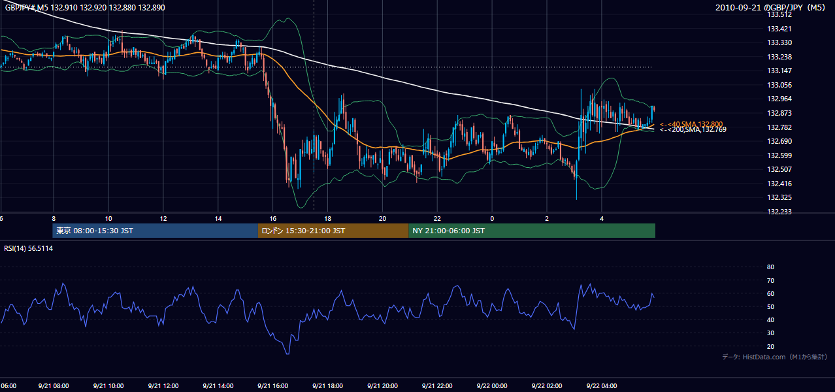
Task: Click price axis label 133.330
Action: point(779,42)
